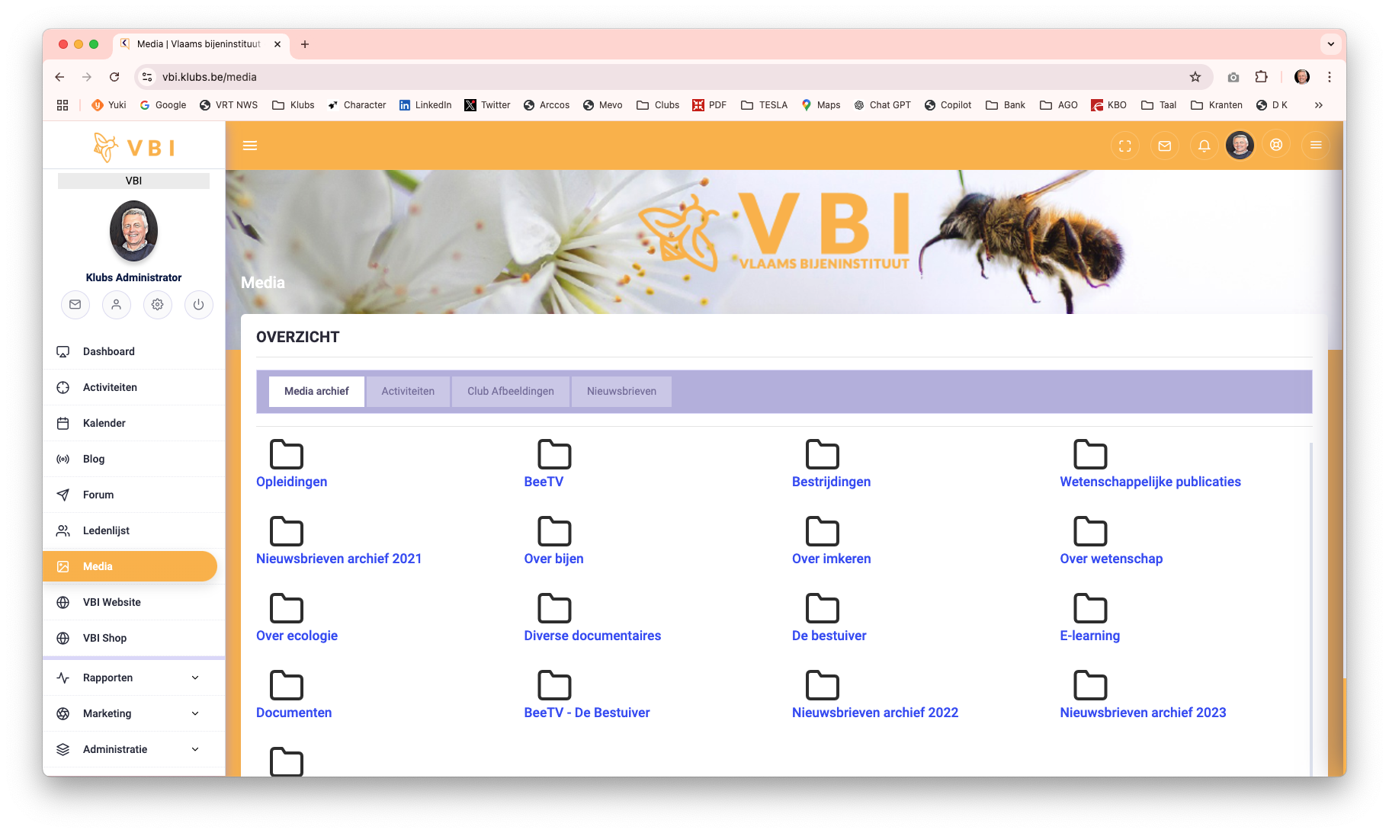1389x833 pixels.
Task: Click the lifebuoy help icon in header
Action: tap(1276, 145)
